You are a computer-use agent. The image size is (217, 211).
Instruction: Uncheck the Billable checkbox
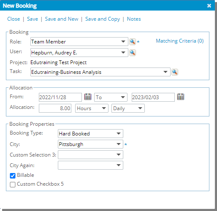(13, 176)
